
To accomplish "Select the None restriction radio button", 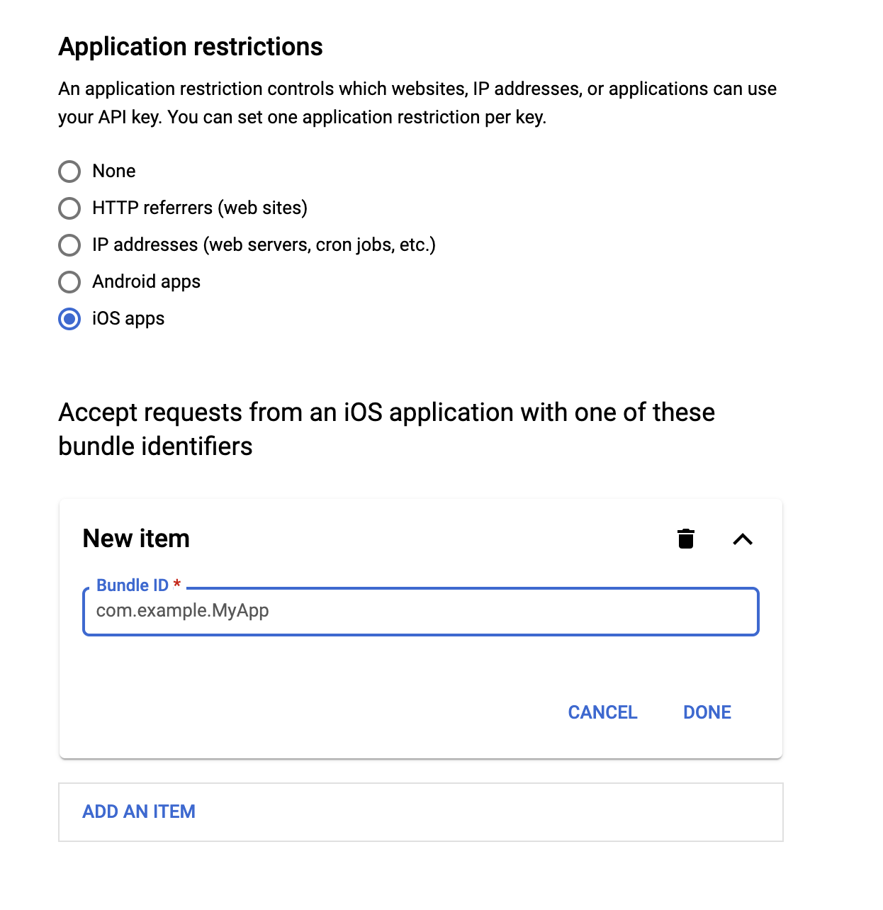I will click(69, 172).
